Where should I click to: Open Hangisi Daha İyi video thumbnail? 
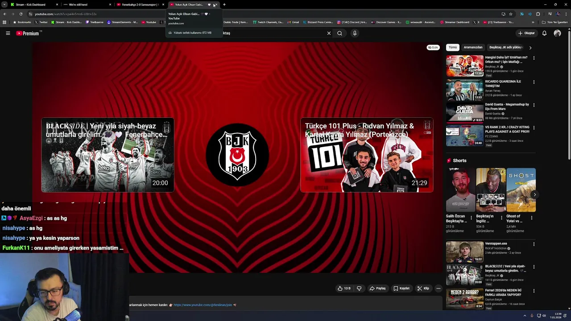(x=464, y=66)
